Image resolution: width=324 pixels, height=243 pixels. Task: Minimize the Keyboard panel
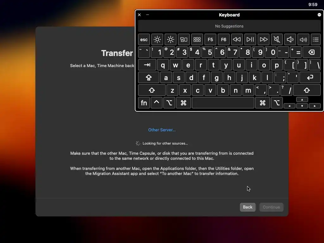[x=147, y=15]
